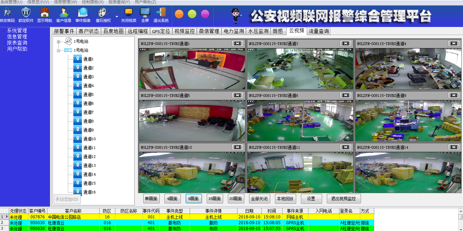Close the 通道3 video pane
This screenshot has height=231, width=463.
click(x=346, y=43)
